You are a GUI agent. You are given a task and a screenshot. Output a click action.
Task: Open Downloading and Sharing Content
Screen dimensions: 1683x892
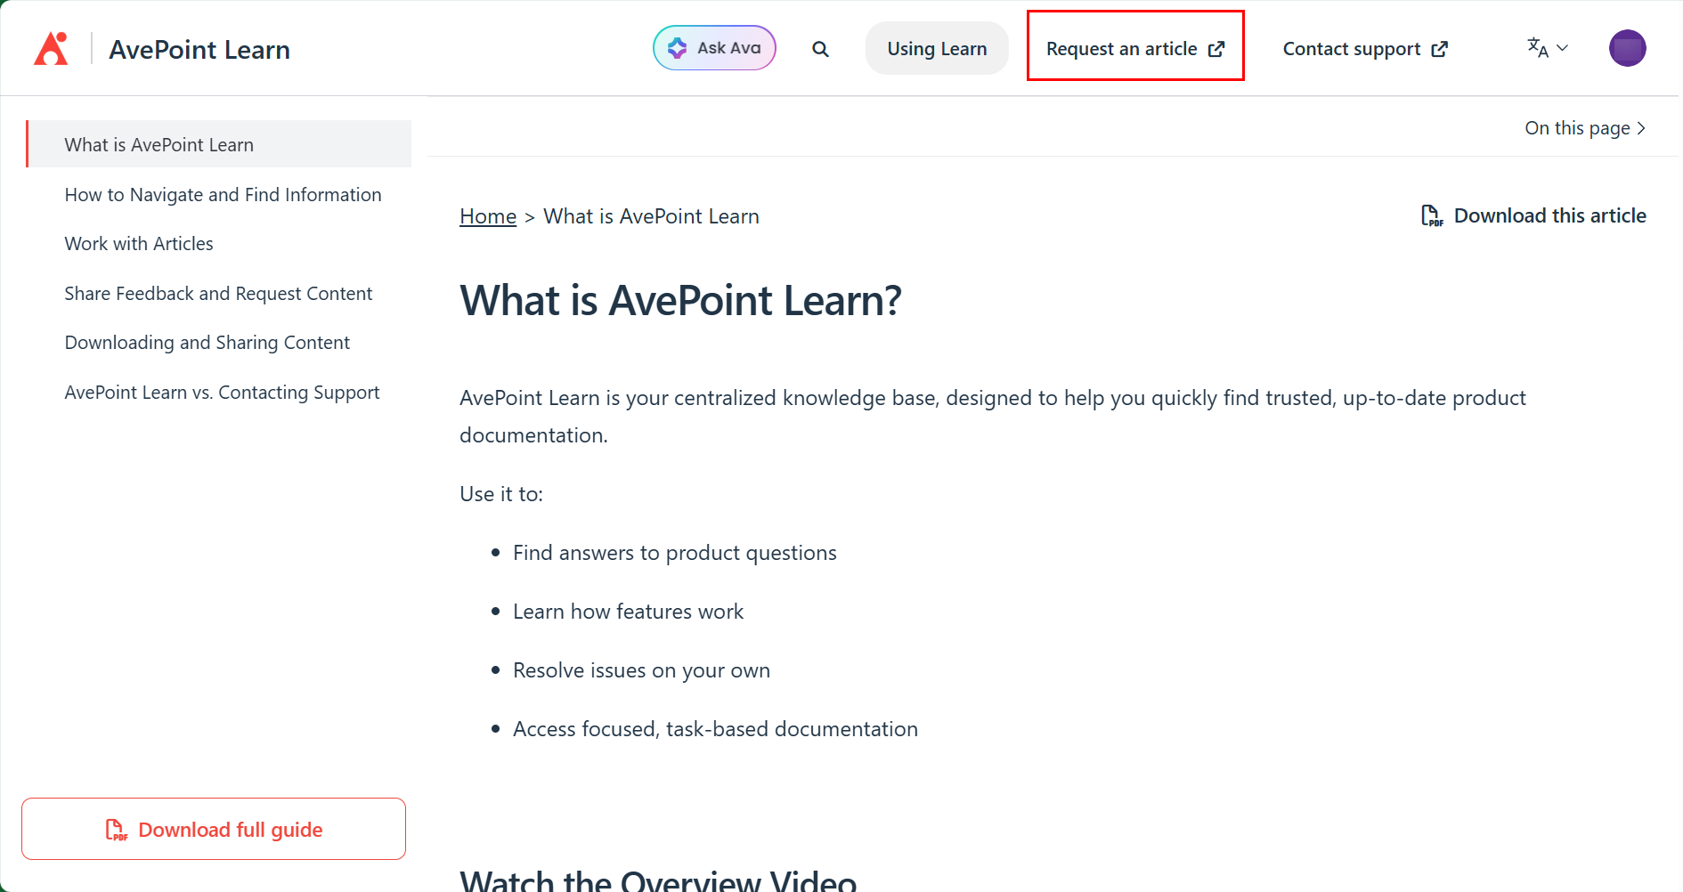[x=207, y=343]
